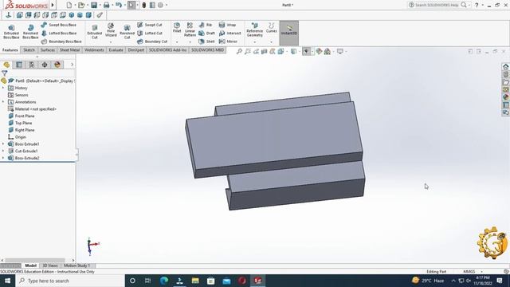
Task: Open dropdown arrow beside Save icon
Action: [x=100, y=6]
